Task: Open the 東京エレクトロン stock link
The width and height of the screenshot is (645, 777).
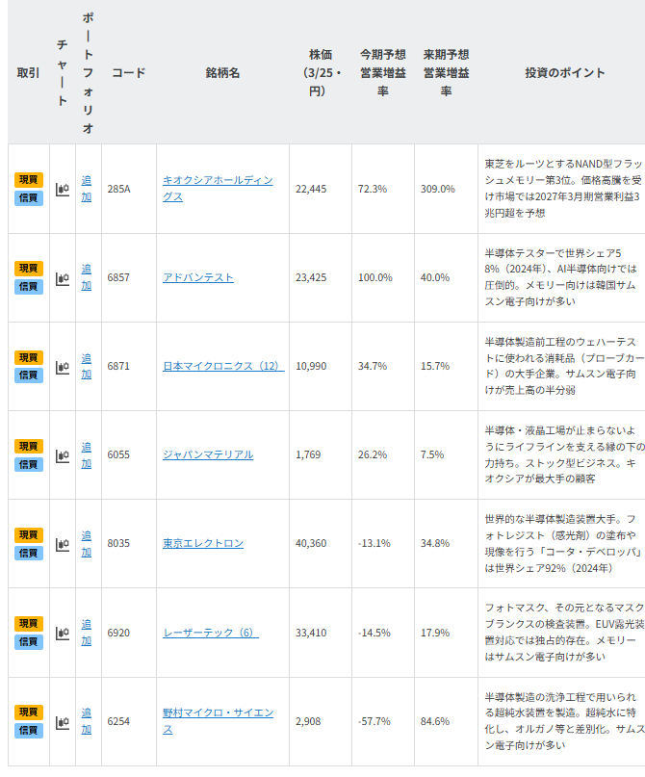Action: (203, 544)
